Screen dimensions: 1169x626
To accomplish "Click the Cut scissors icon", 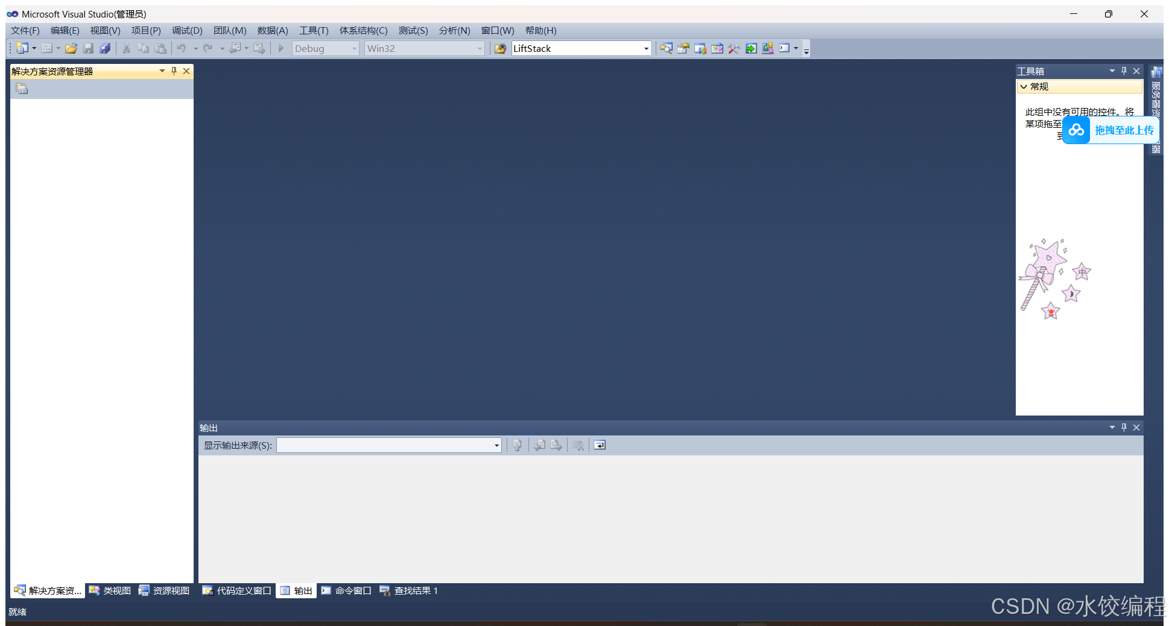I will pyautogui.click(x=126, y=48).
